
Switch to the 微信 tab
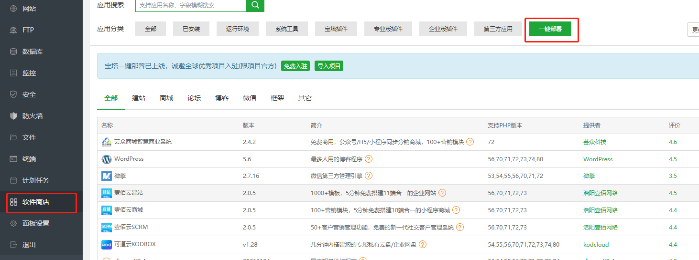pyautogui.click(x=250, y=98)
